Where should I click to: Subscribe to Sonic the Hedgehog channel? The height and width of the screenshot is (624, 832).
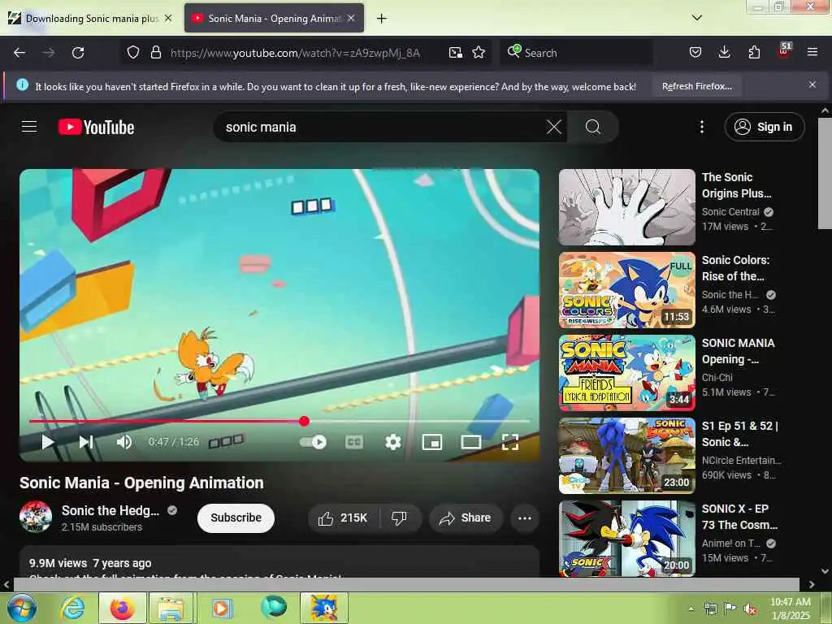(x=236, y=518)
